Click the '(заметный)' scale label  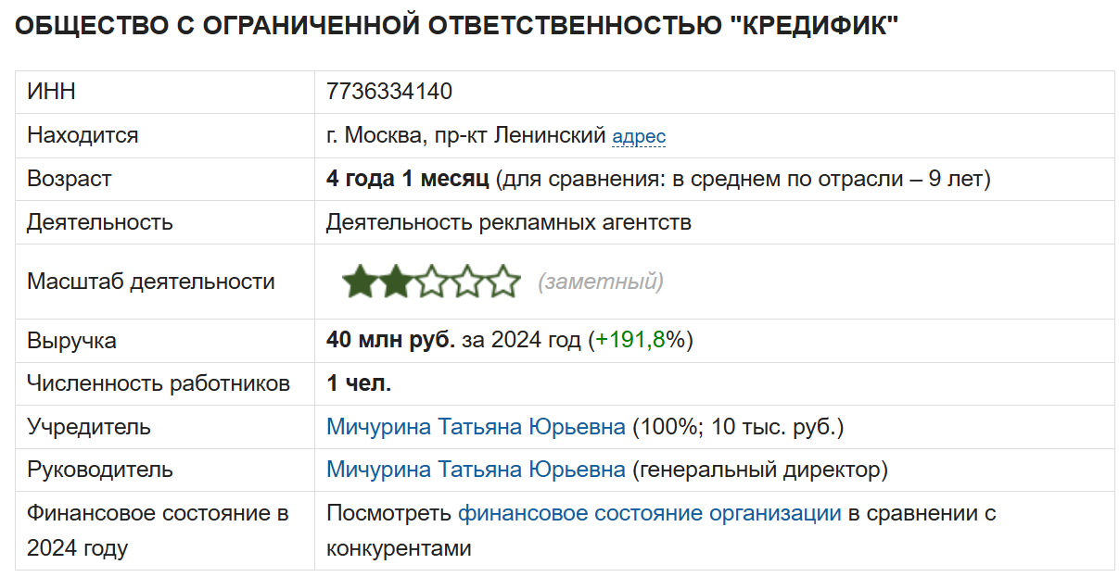click(x=601, y=282)
